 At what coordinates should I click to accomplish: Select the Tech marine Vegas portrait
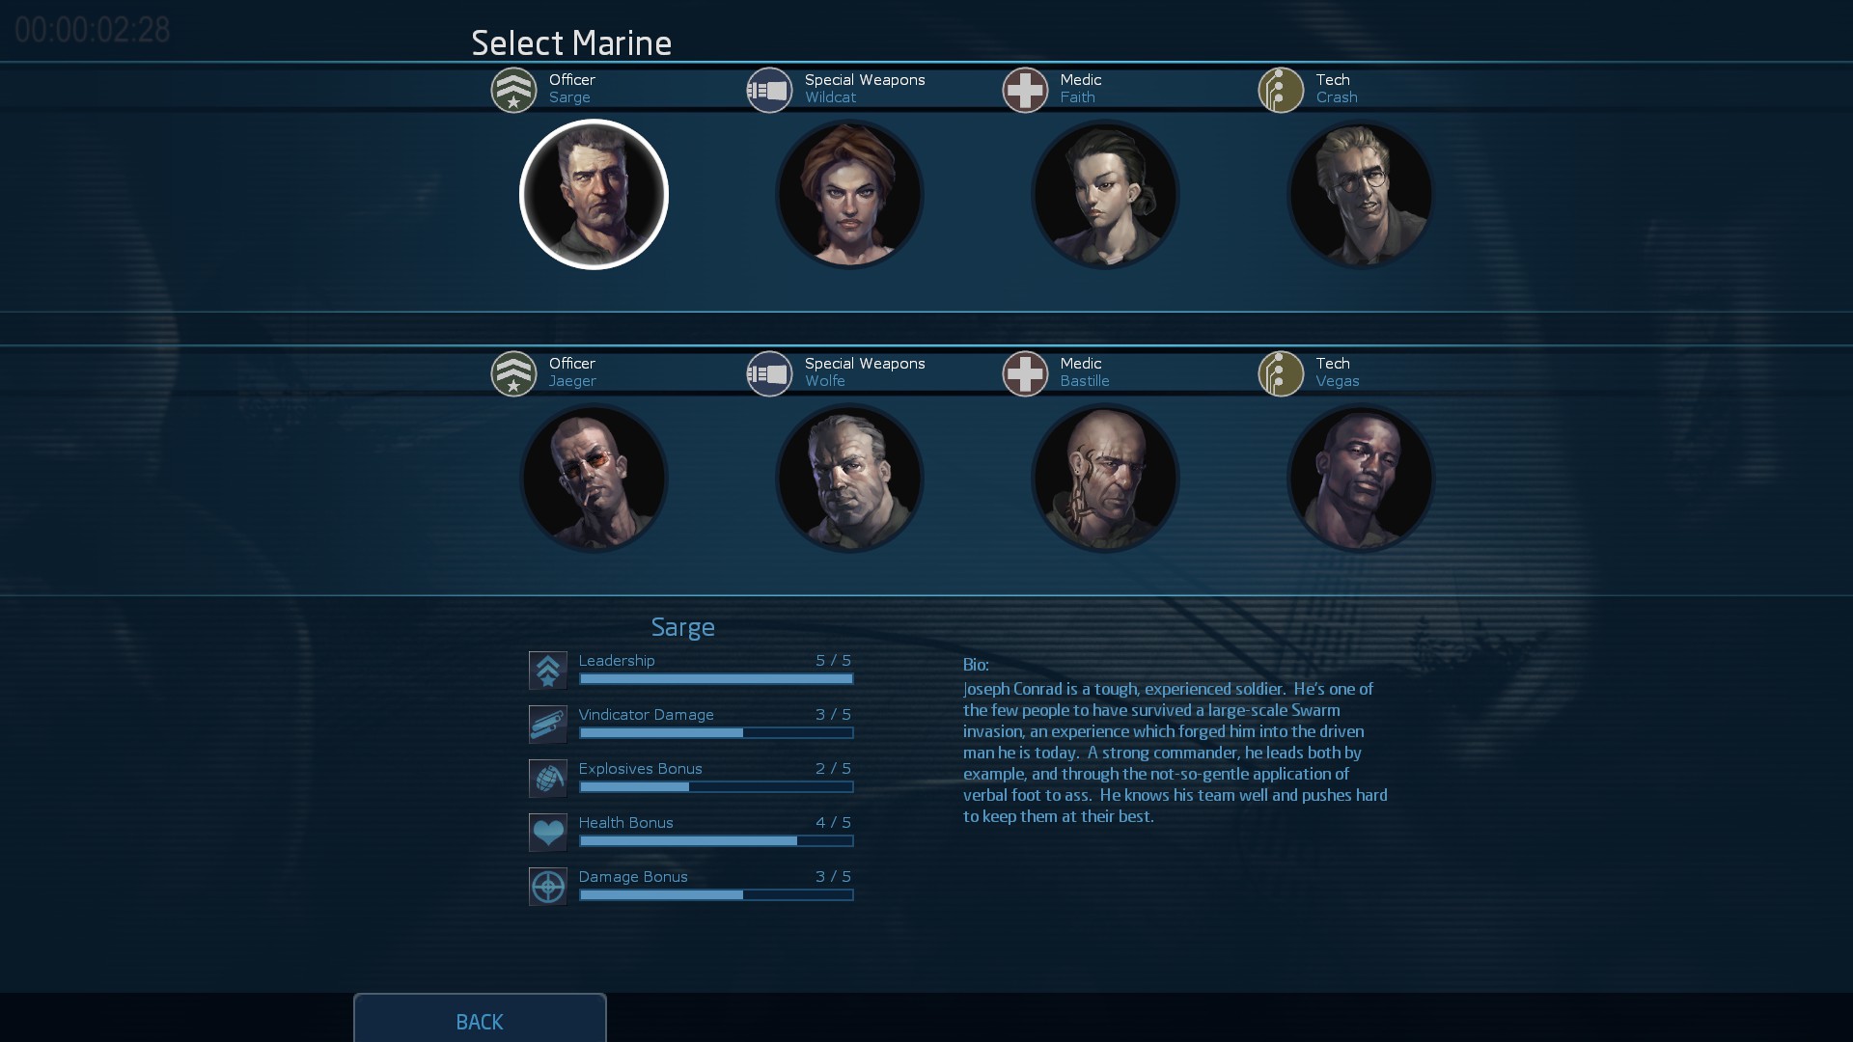[x=1361, y=478]
